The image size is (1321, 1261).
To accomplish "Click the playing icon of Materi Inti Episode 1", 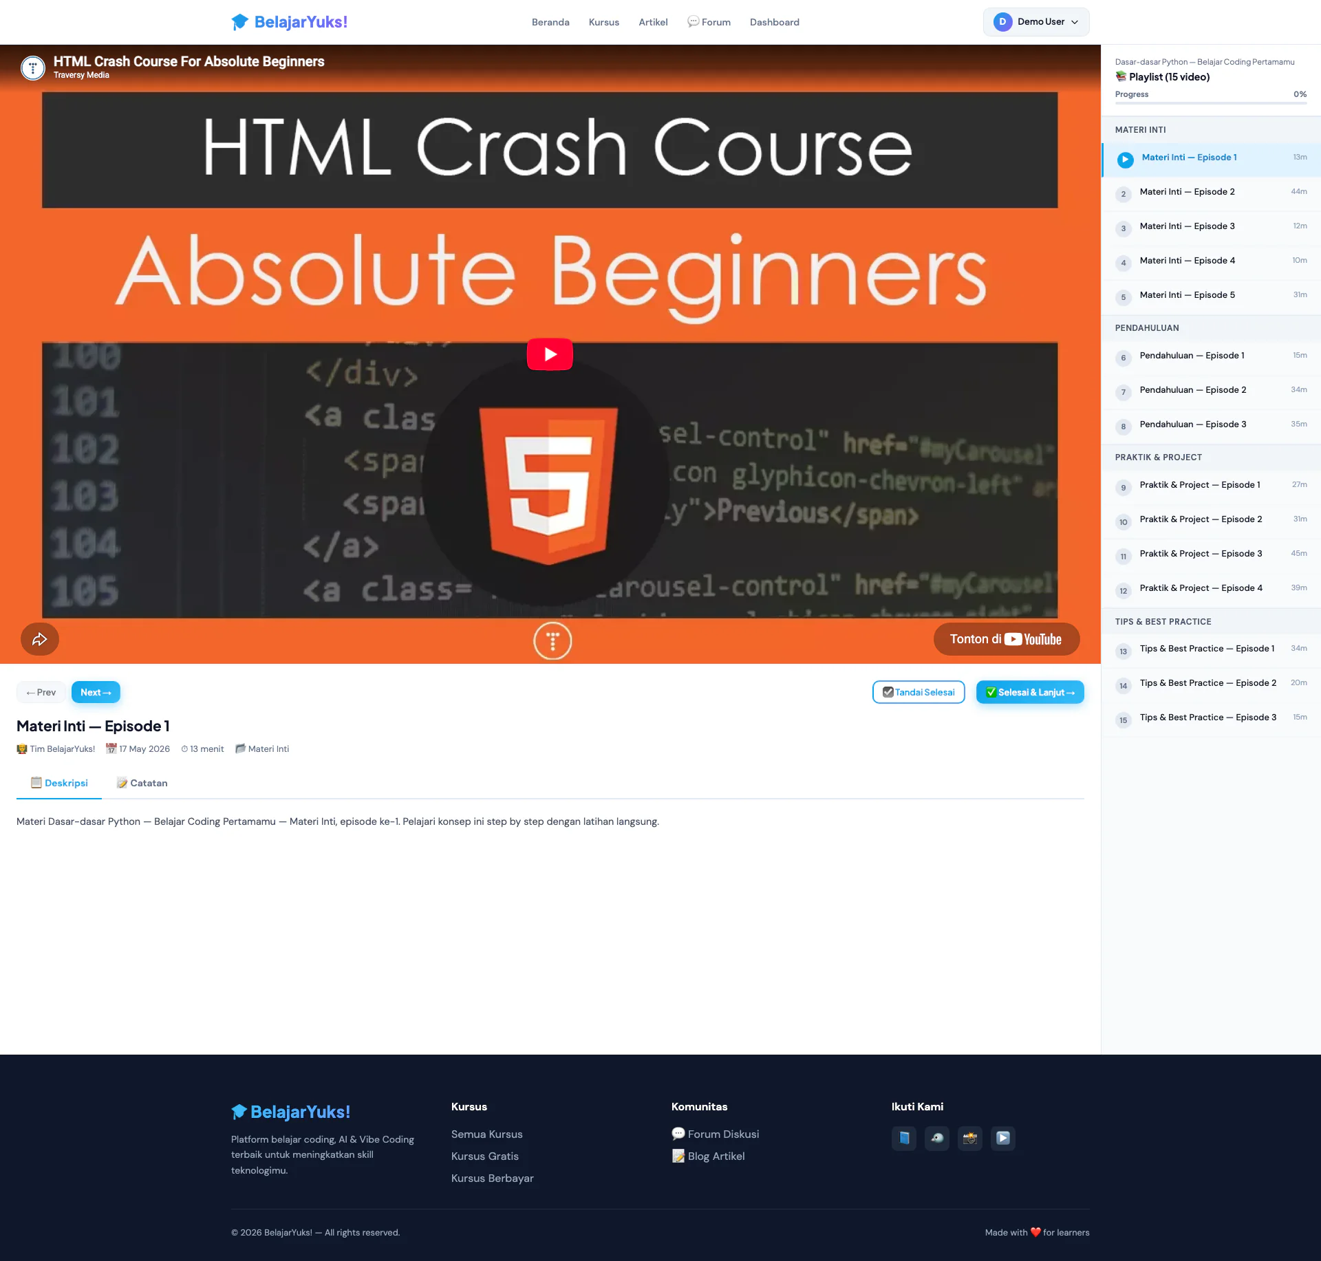I will (1126, 160).
